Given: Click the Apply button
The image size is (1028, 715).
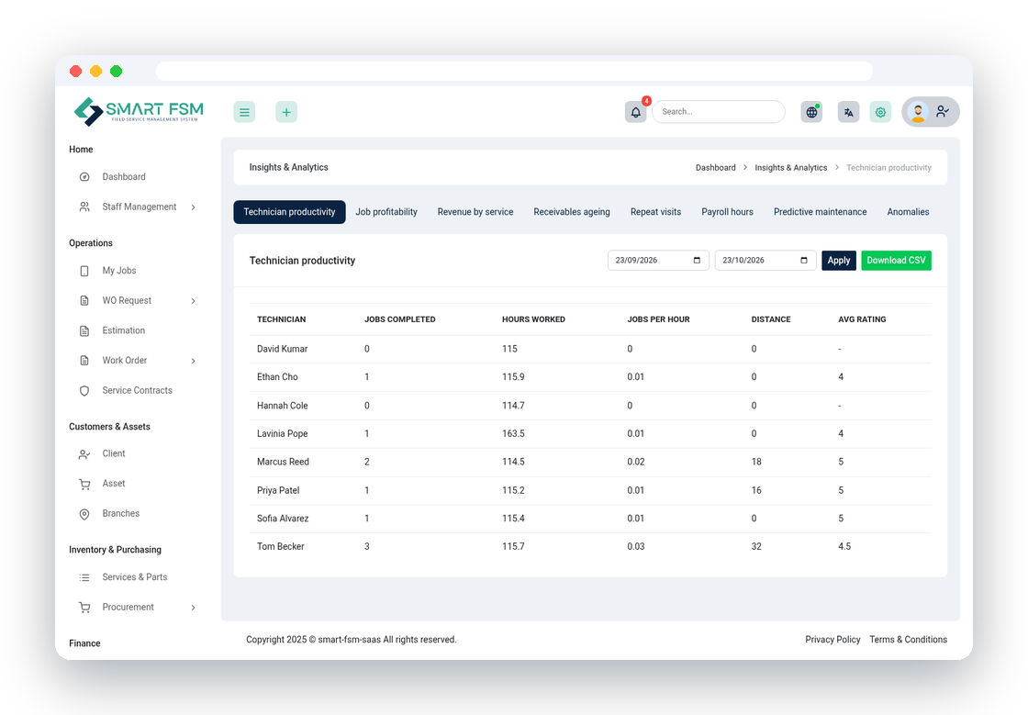Looking at the screenshot, I should [x=839, y=261].
